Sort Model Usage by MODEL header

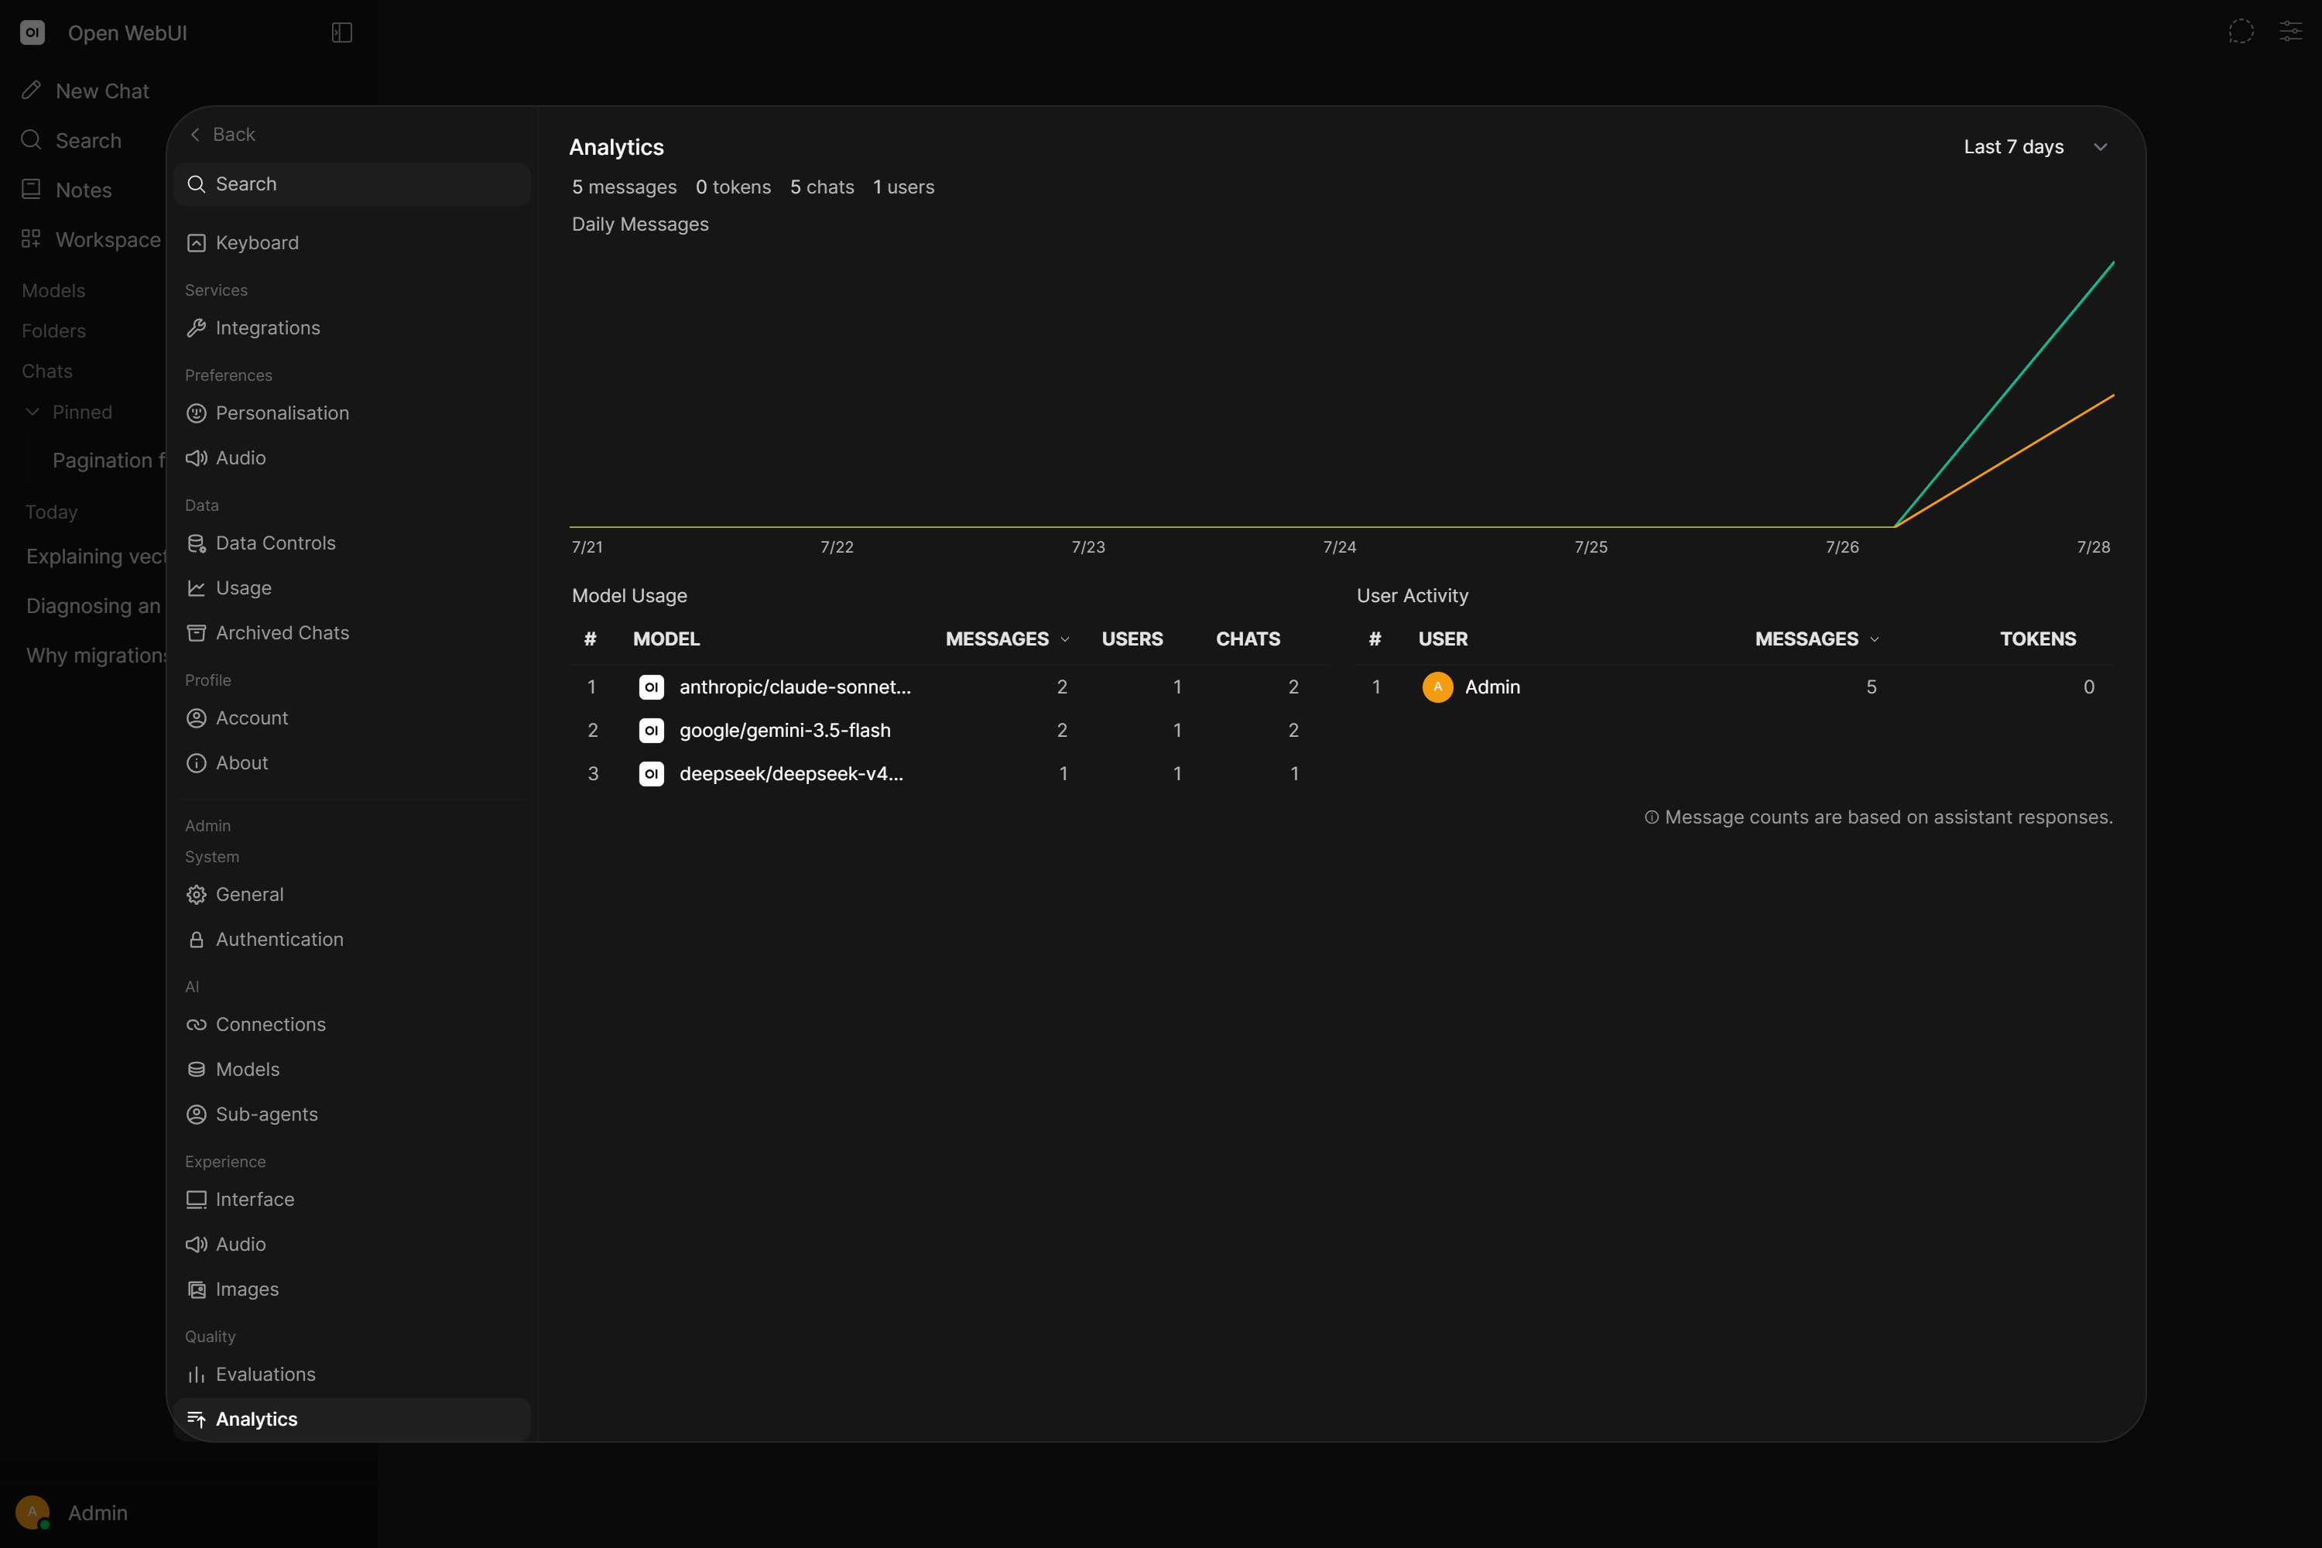666,639
